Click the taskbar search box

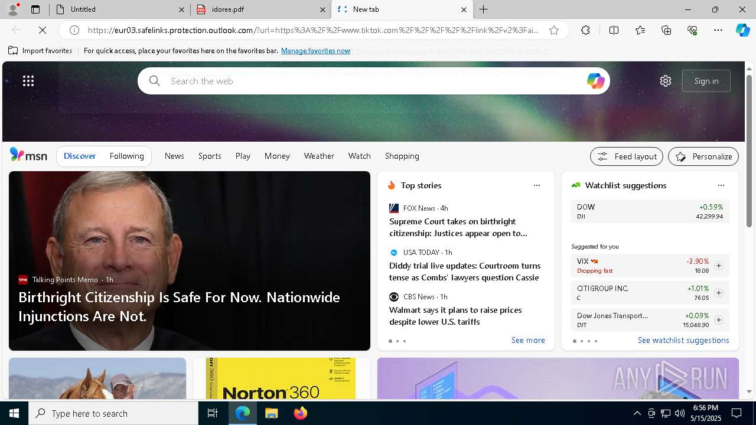click(113, 413)
